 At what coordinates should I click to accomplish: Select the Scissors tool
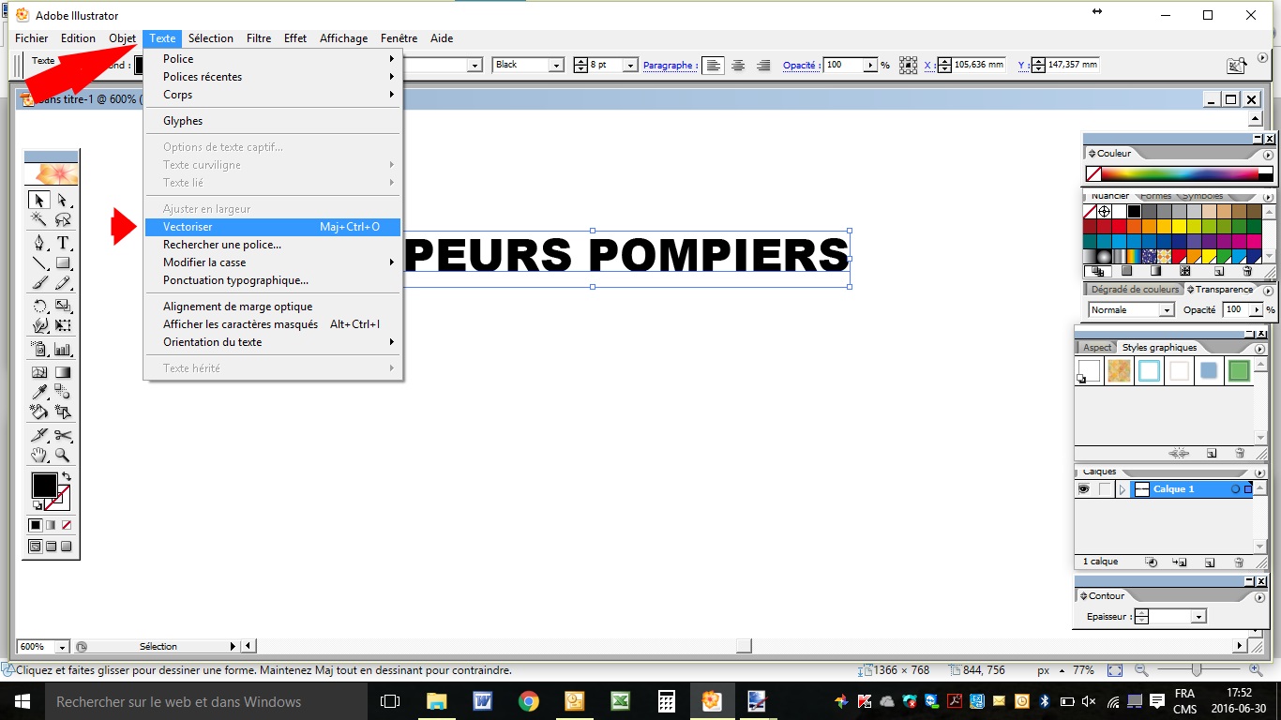[63, 435]
